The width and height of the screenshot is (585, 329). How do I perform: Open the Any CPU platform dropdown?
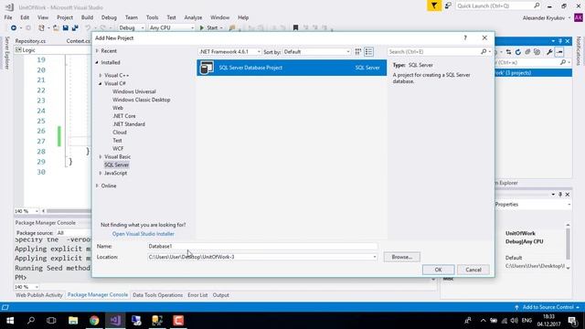coord(193,28)
